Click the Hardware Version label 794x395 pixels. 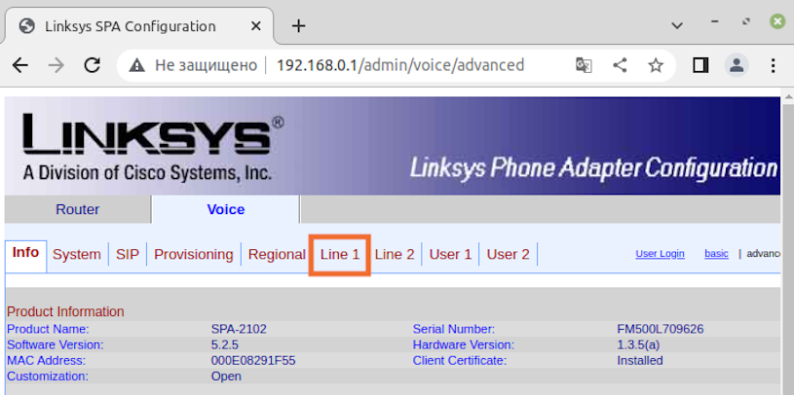[464, 345]
